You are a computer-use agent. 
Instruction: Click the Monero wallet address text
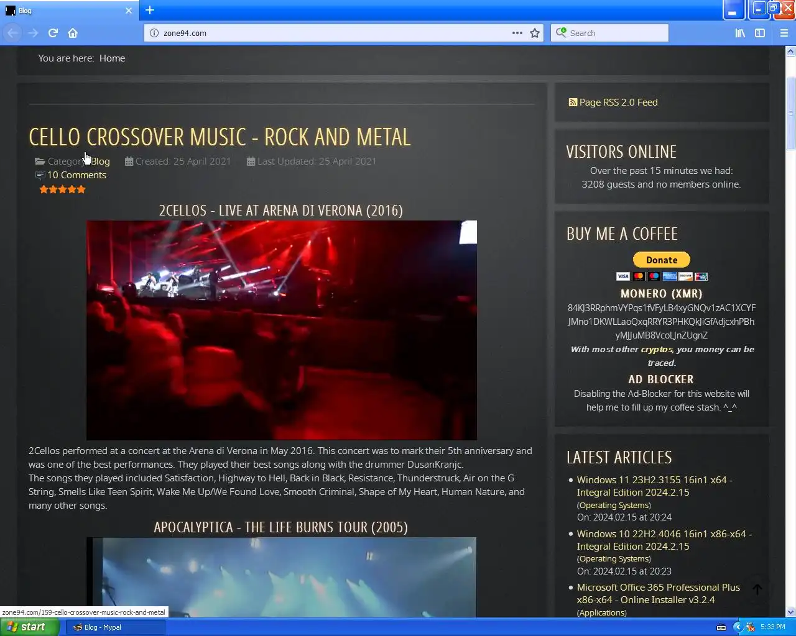(661, 322)
